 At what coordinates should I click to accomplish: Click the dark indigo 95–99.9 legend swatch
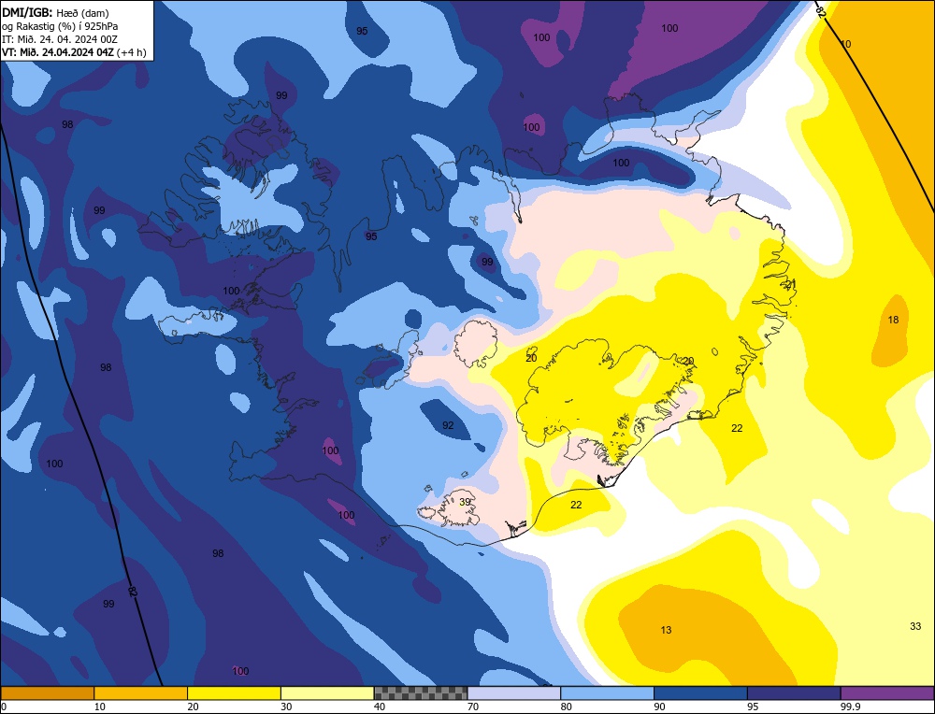794,693
